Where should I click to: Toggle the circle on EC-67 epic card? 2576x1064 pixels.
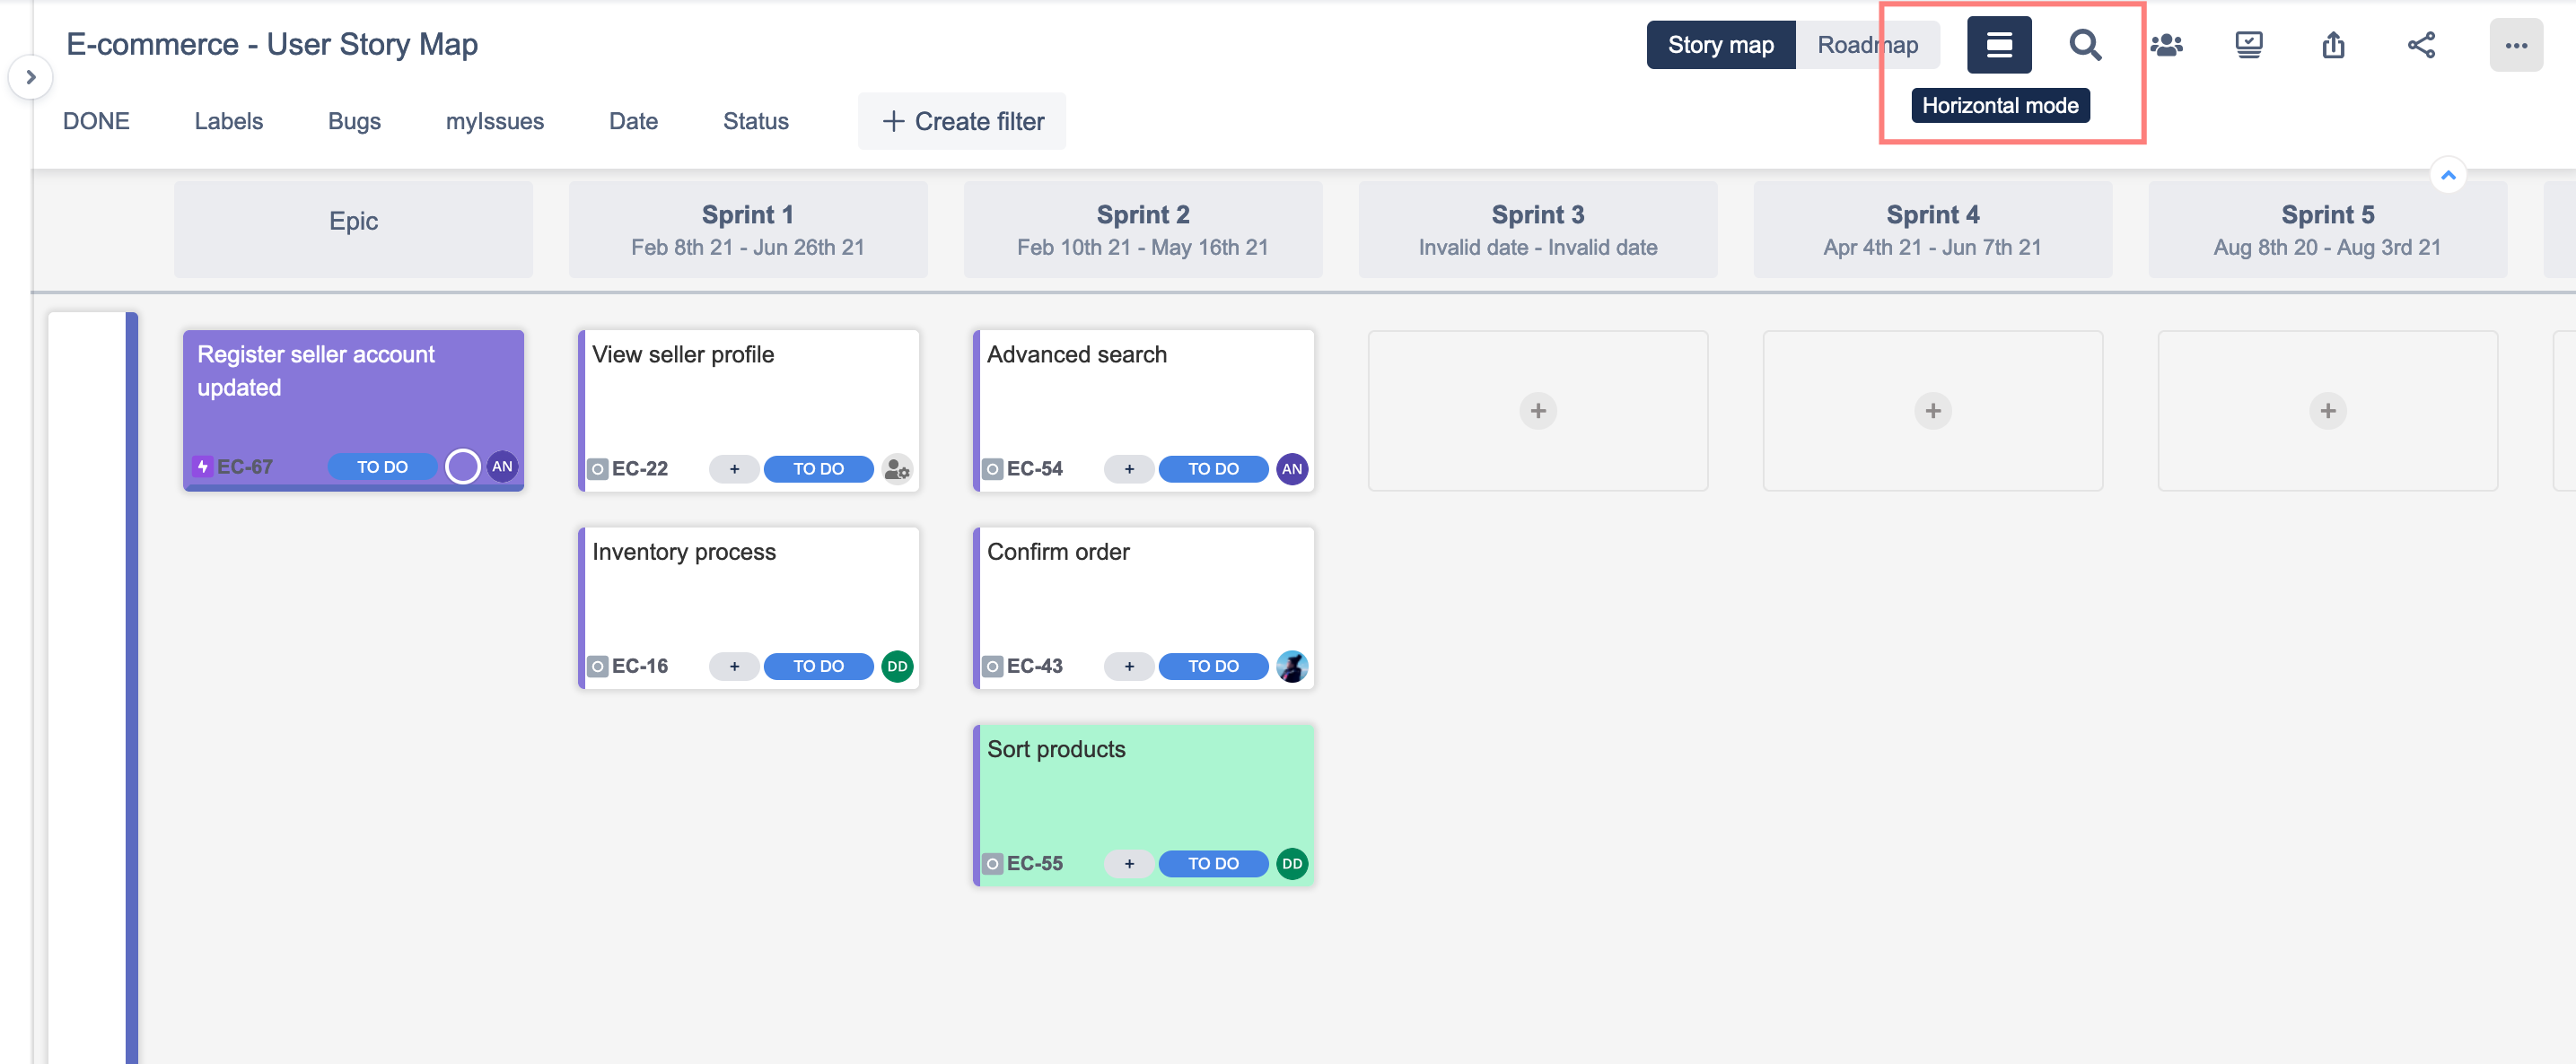(462, 467)
